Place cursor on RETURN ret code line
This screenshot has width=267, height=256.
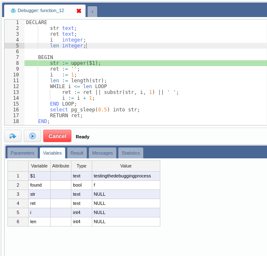[x=66, y=116]
